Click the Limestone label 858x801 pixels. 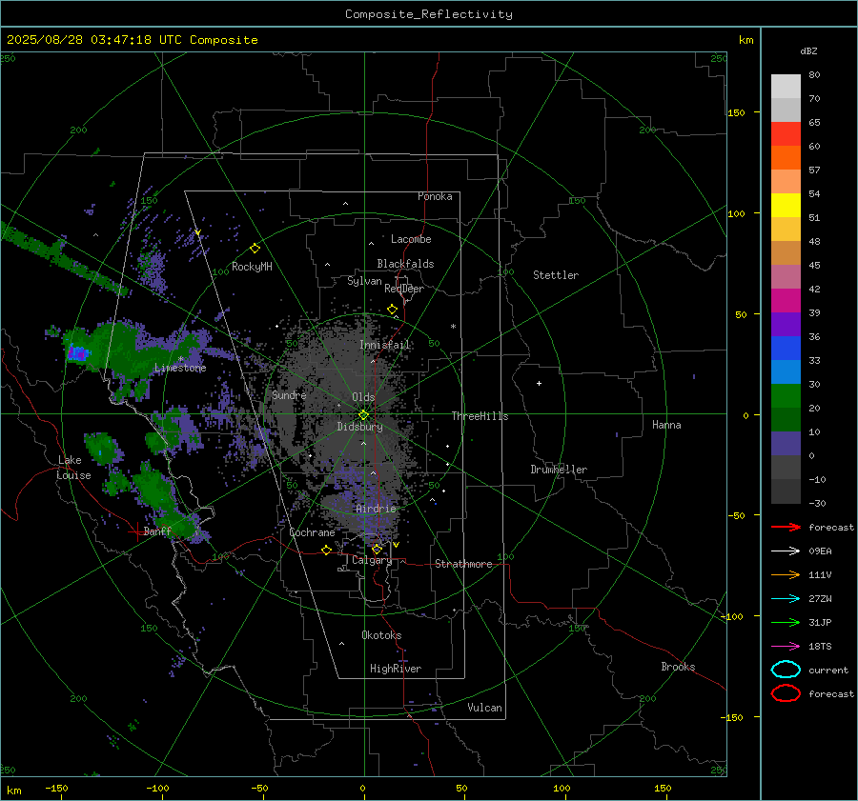tap(180, 368)
